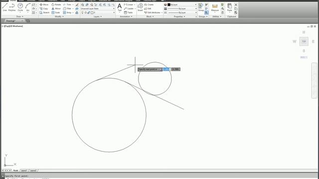This screenshot has width=319, height=179.
Task: Choose the Copy command
Action: [x=44, y=8]
